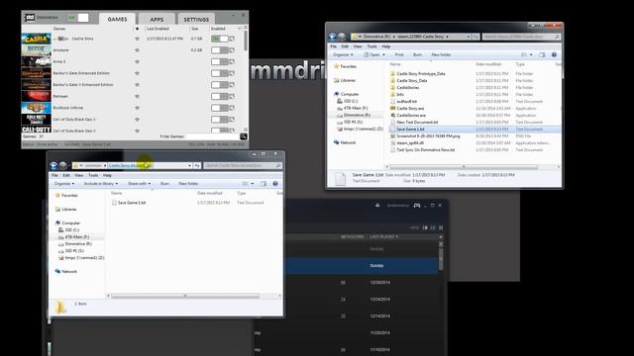634x356 pixels.
Task: Refresh the Dimmdrive explorer address bar
Action: [x=475, y=37]
